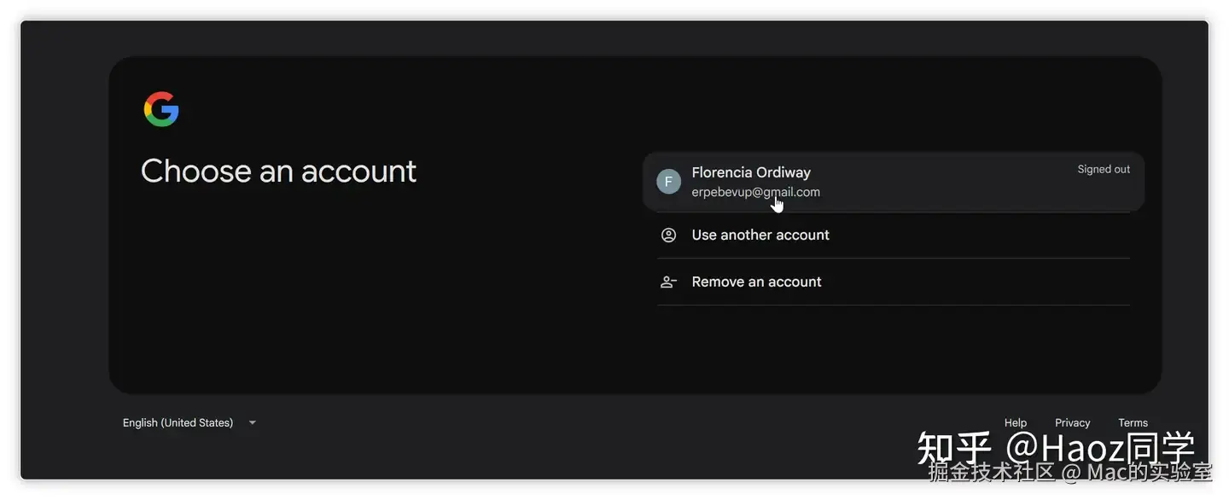Click empty space in Use another account row

click(981, 235)
